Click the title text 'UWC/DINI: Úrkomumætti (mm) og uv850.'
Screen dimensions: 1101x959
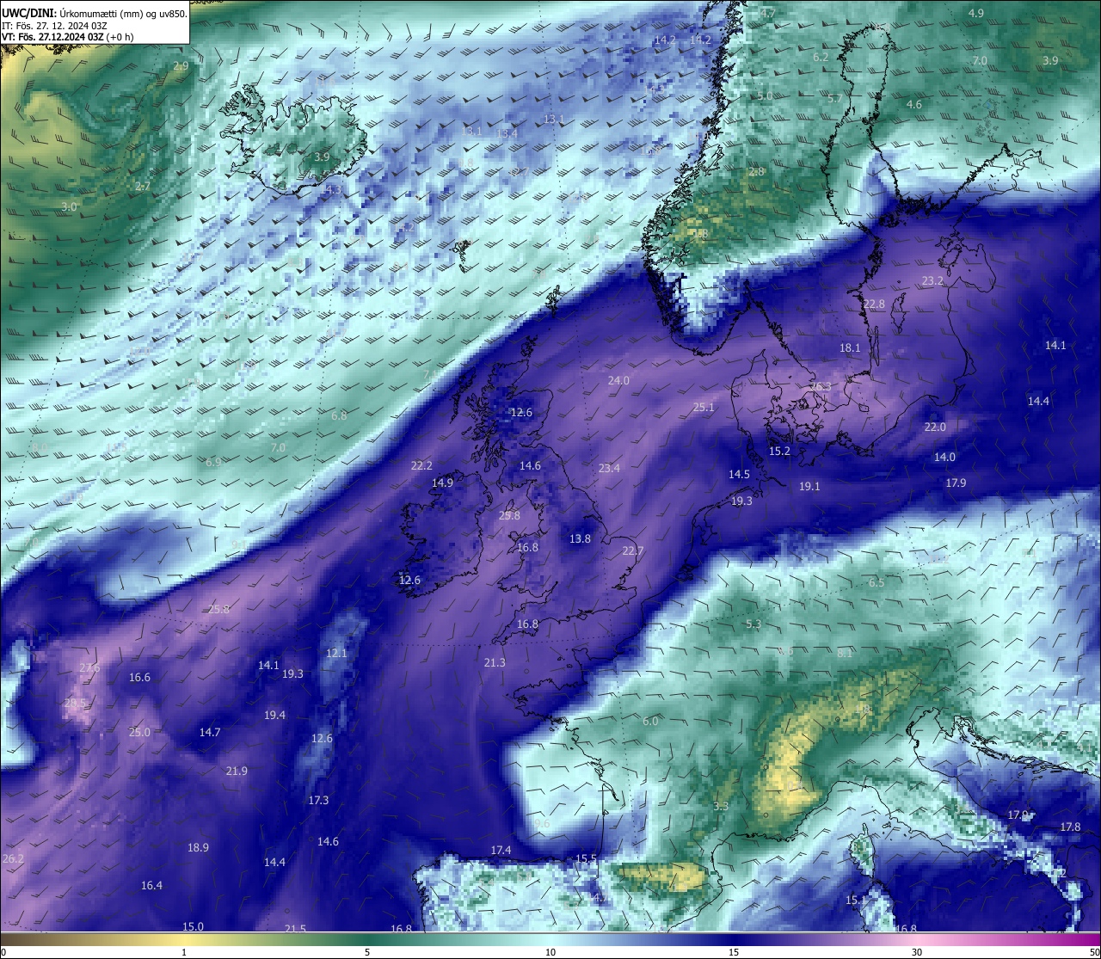pos(94,13)
